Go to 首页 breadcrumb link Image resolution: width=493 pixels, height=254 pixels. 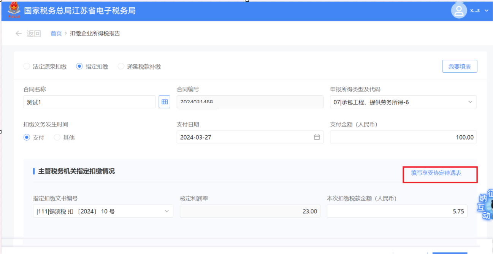[x=56, y=33]
